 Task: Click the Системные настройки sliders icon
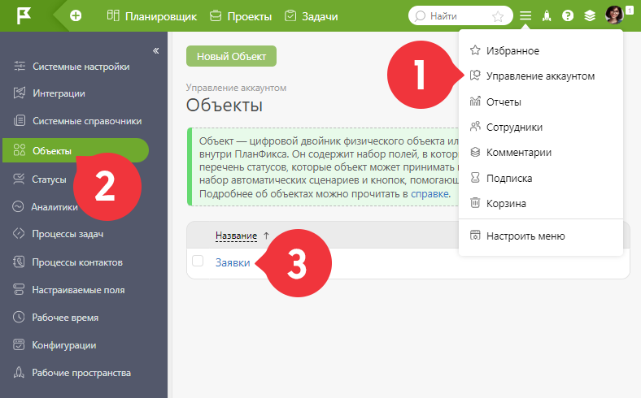(20, 66)
